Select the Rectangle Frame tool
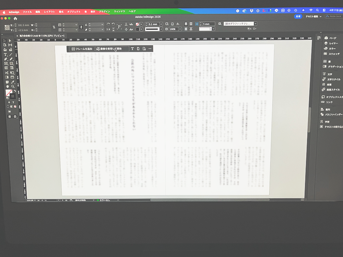343x257 pixels. tap(5, 64)
